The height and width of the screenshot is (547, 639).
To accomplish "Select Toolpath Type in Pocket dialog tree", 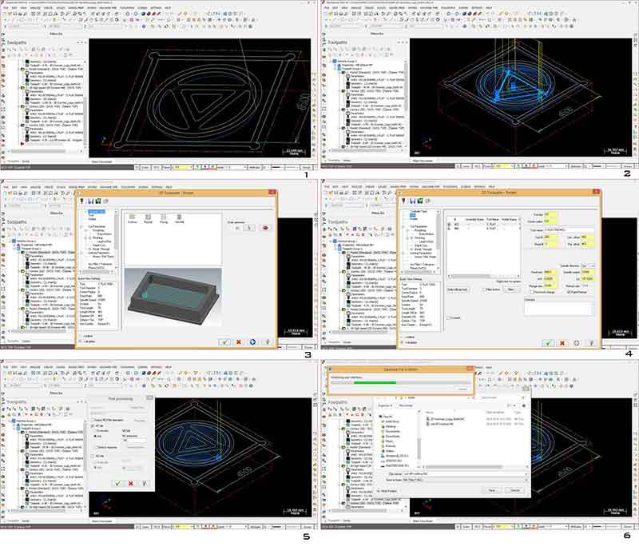I will pyautogui.click(x=97, y=212).
